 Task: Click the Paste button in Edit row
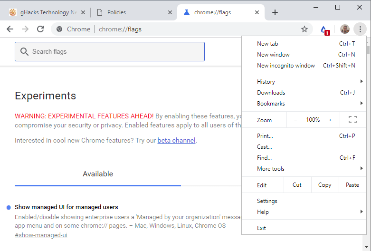[352, 185]
